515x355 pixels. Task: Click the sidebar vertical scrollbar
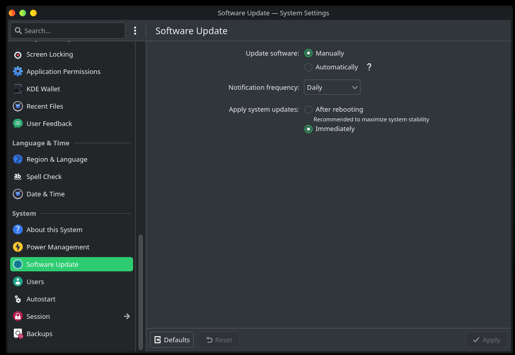pyautogui.click(x=141, y=291)
